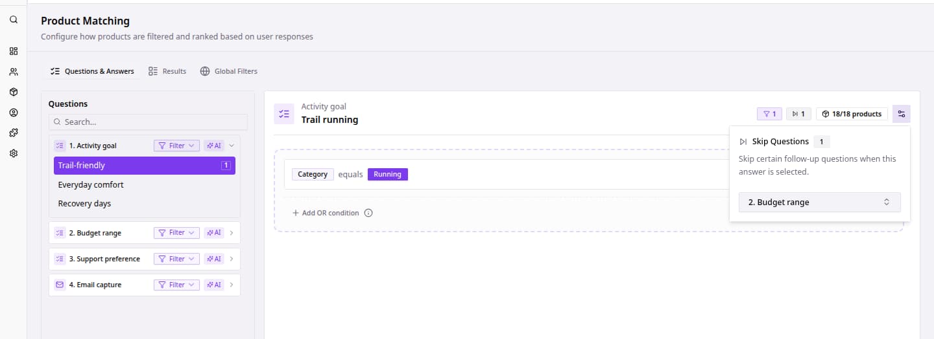Select the Recovery days answer
The image size is (934, 339).
coord(145,203)
